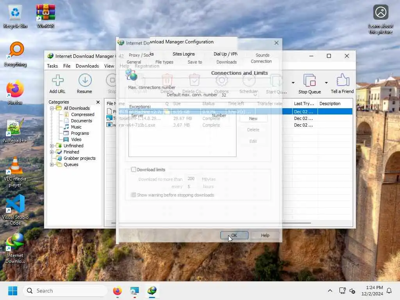Switch to the Proxy / Socks tab
Image resolution: width=400 pixels, height=300 pixels.
pyautogui.click(x=141, y=55)
